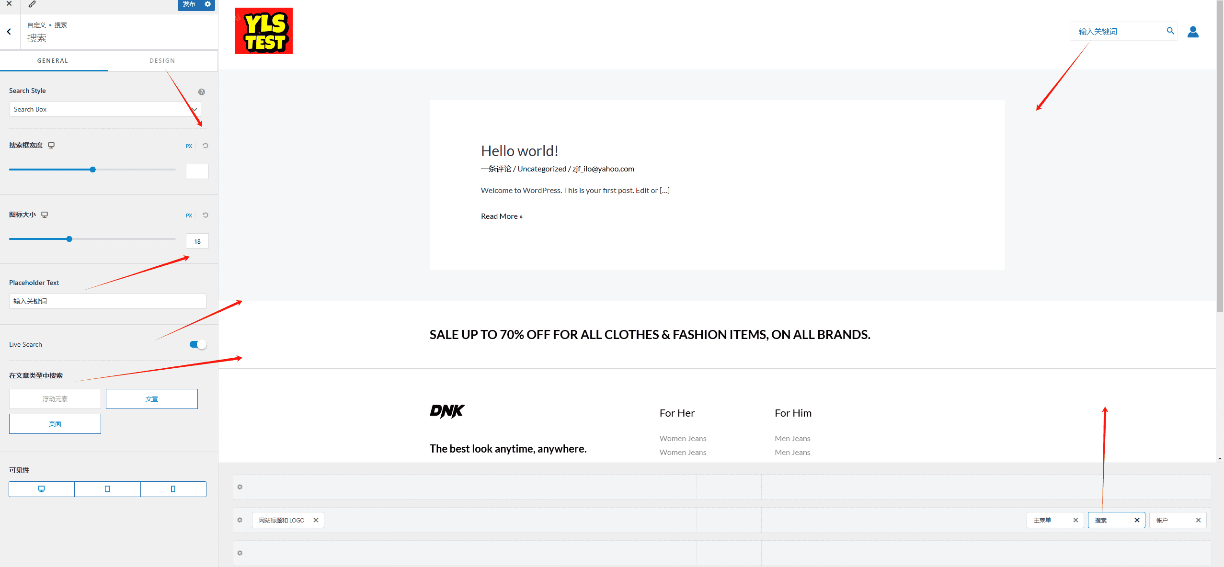The width and height of the screenshot is (1224, 567).
Task: Click the icon size slider handle
Action: 69,239
